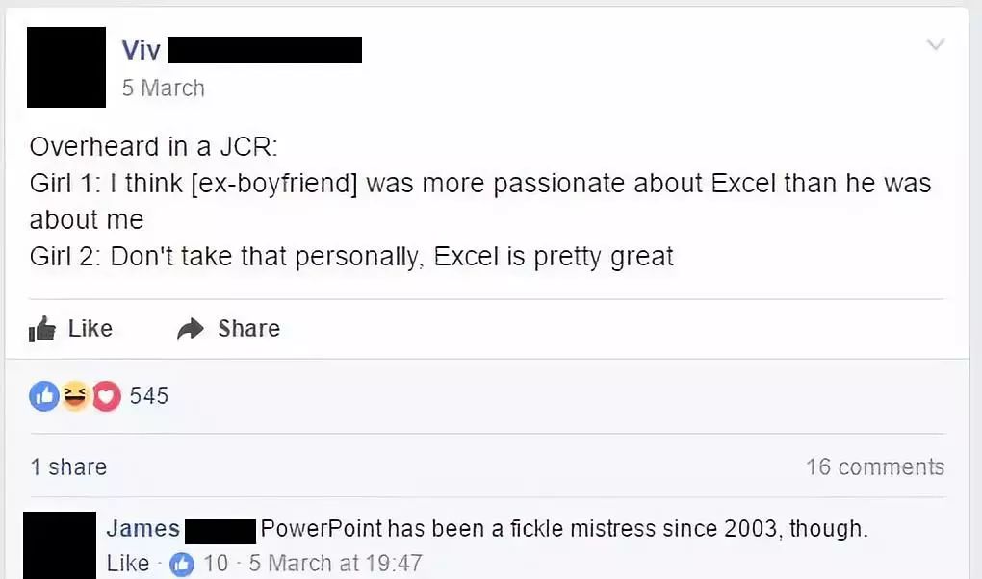Click the small like icon on James's comment
982x579 pixels.
pyautogui.click(x=182, y=563)
